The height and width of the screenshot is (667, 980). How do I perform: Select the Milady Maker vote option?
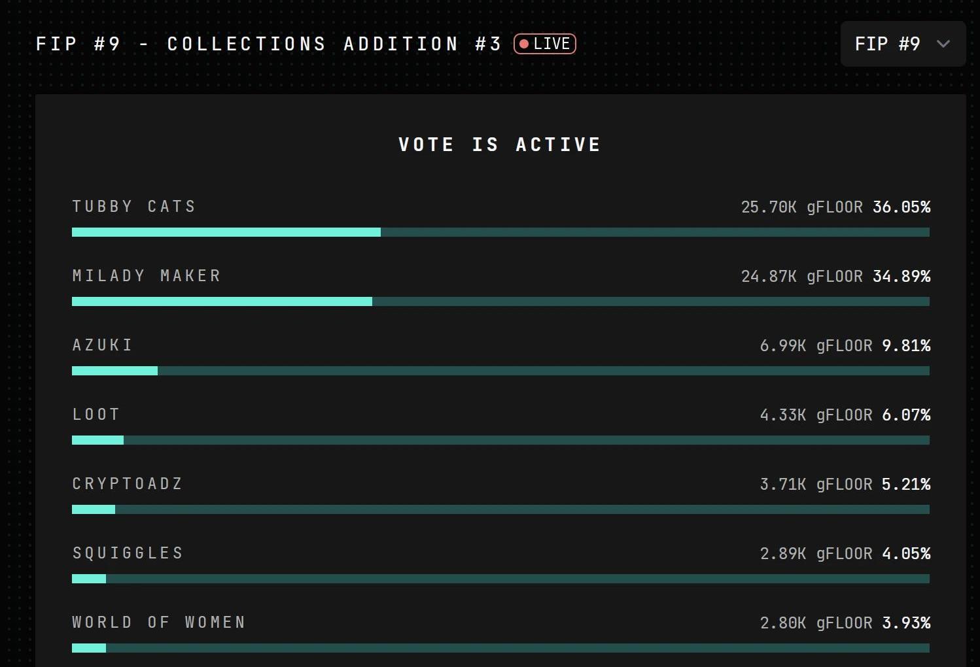point(147,276)
